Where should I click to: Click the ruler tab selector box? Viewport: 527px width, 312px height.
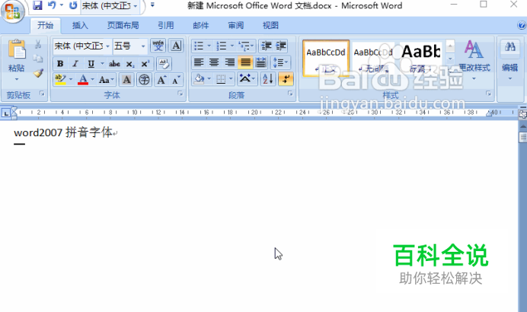[x=6, y=113]
